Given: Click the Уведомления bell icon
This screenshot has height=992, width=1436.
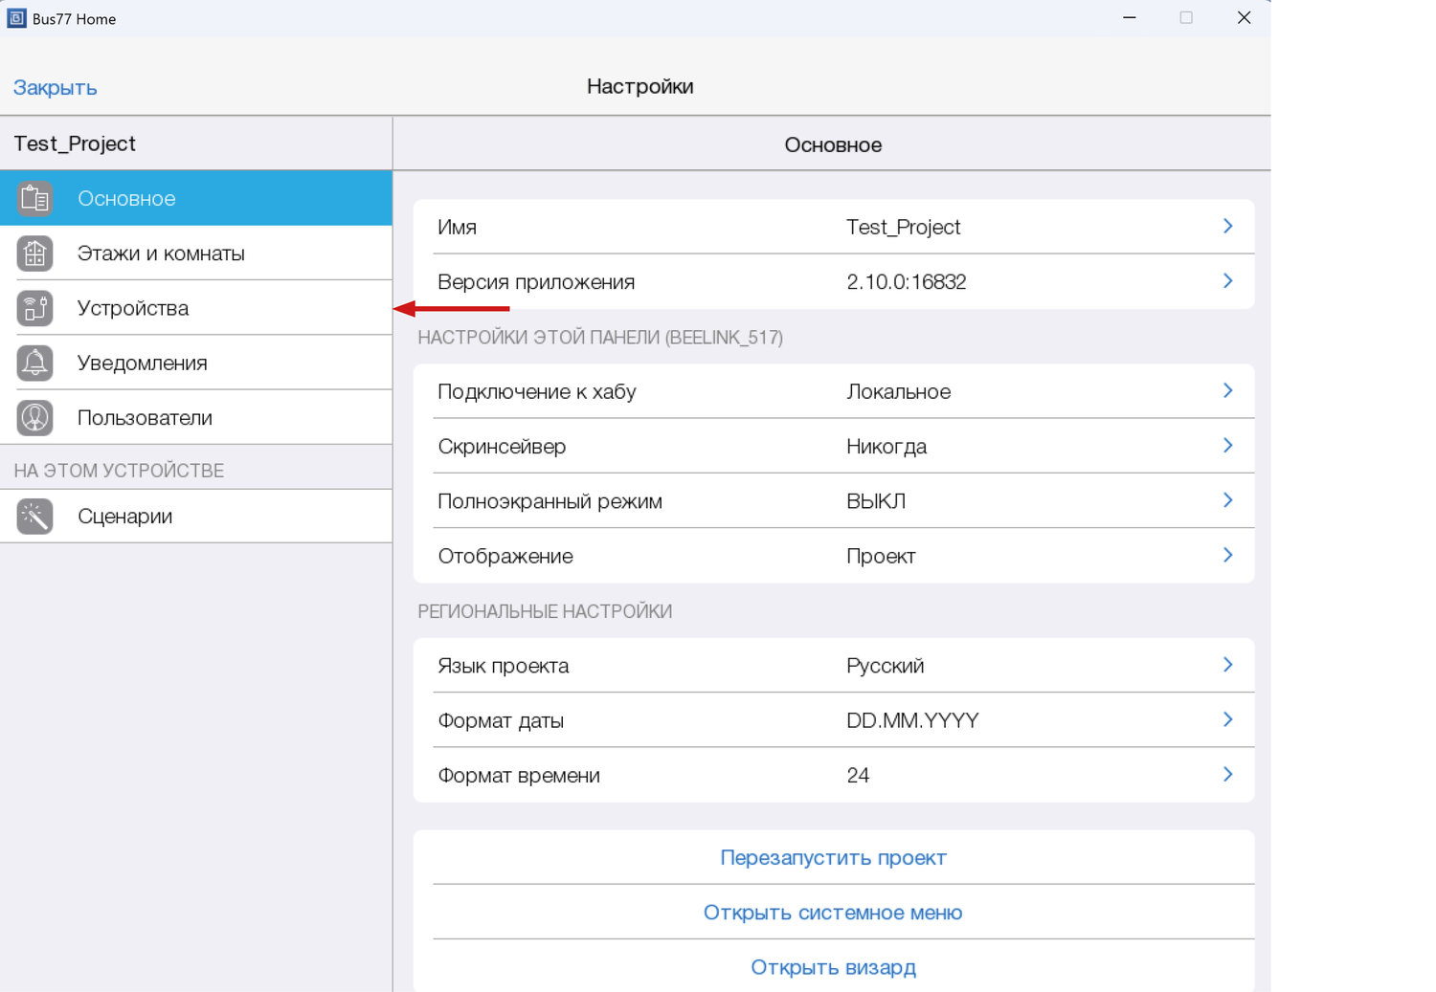Looking at the screenshot, I should (35, 363).
